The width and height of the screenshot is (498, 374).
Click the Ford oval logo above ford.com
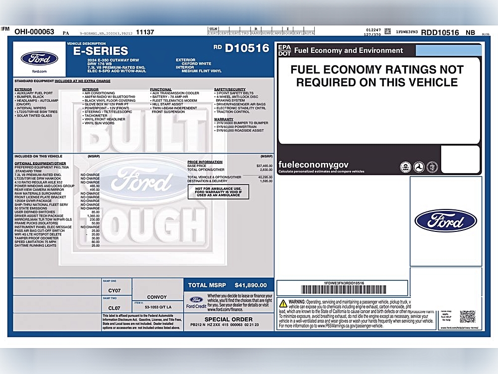(39, 58)
